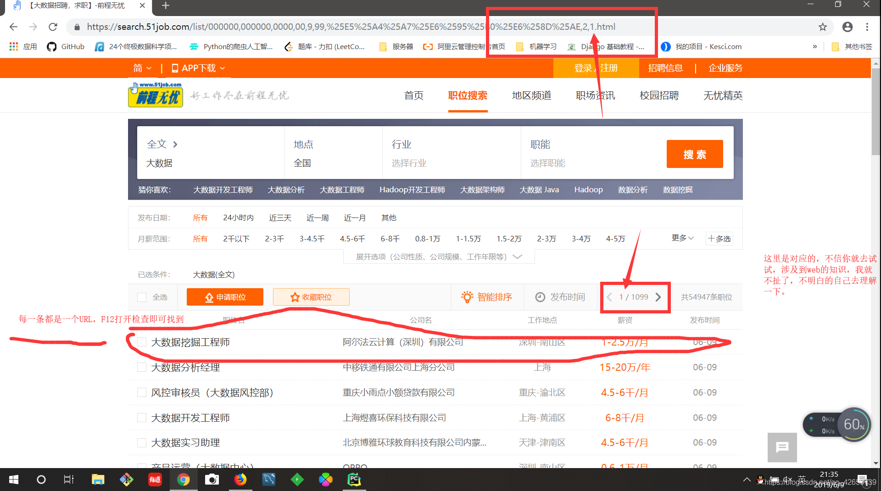
Task: Open the 服务器 bookmarks folder
Action: pyautogui.click(x=396, y=46)
